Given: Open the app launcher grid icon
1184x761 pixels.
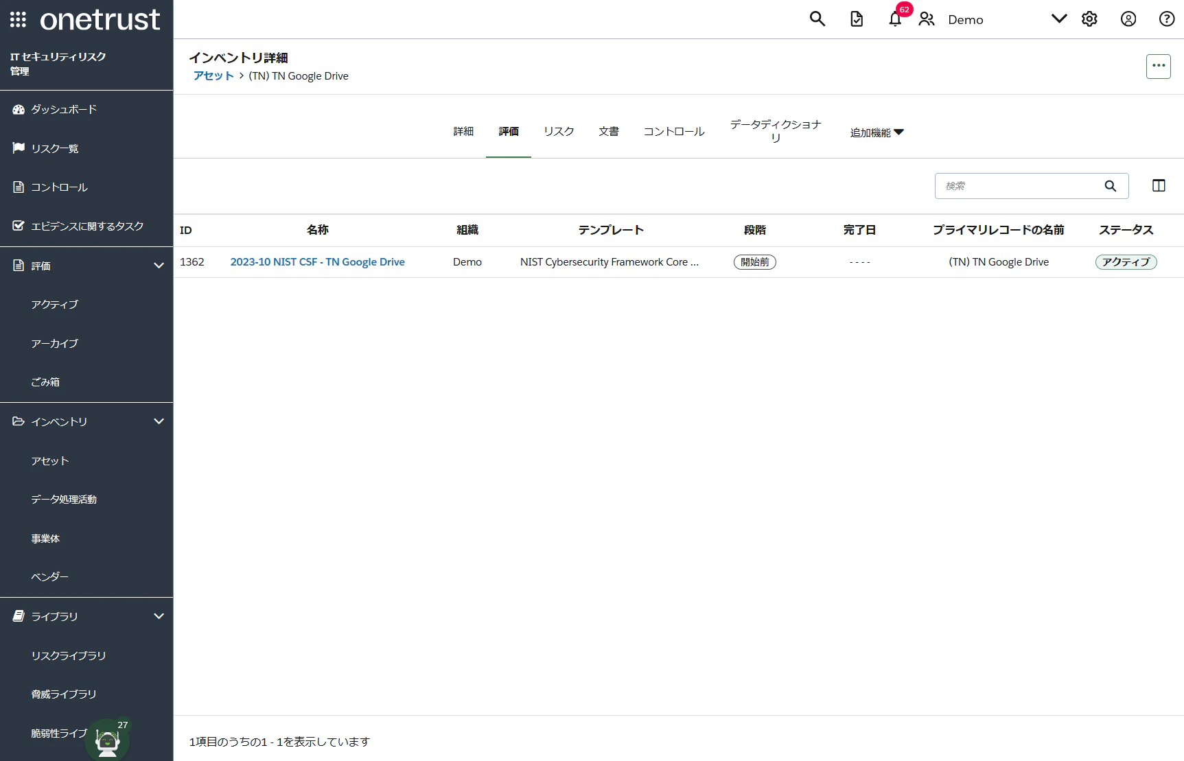Looking at the screenshot, I should coord(19,19).
